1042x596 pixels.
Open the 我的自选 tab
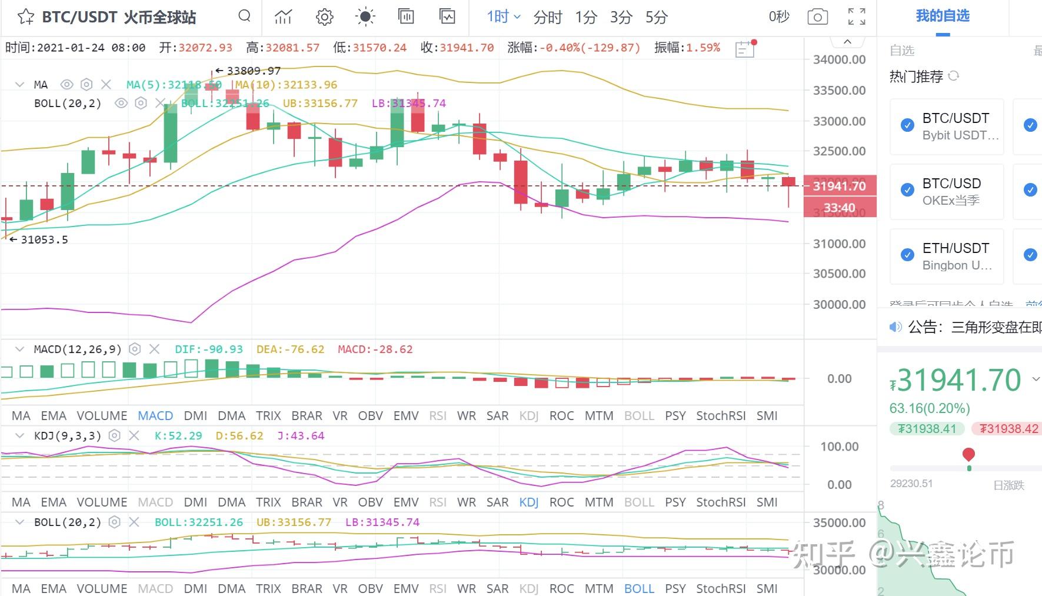[x=943, y=16]
